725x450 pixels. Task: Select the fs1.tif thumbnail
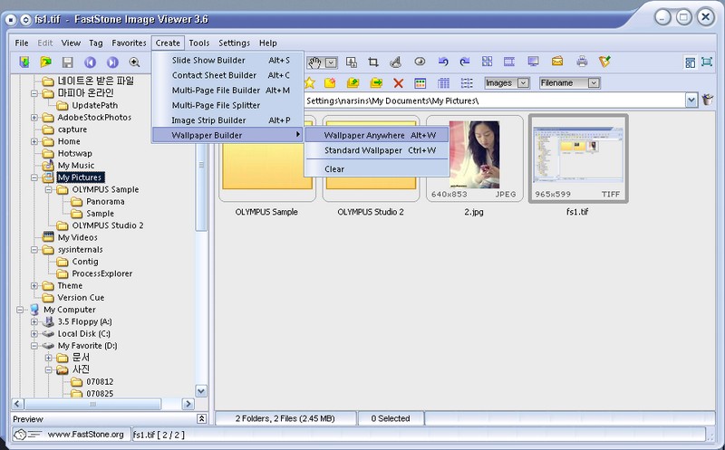point(578,159)
